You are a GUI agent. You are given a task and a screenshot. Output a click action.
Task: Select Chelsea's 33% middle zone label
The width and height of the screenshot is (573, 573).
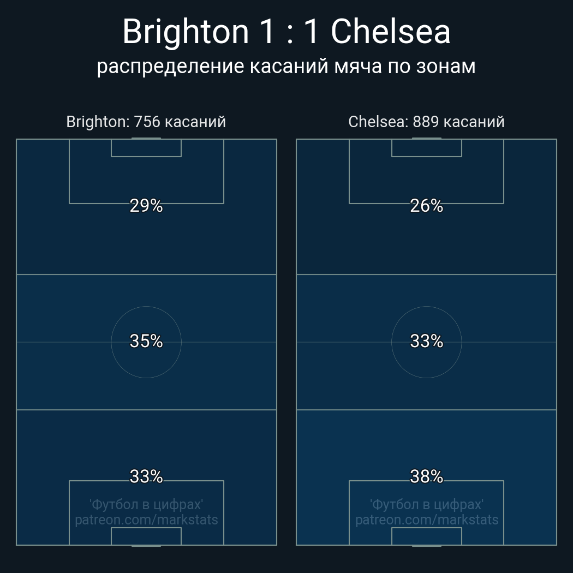pos(427,341)
